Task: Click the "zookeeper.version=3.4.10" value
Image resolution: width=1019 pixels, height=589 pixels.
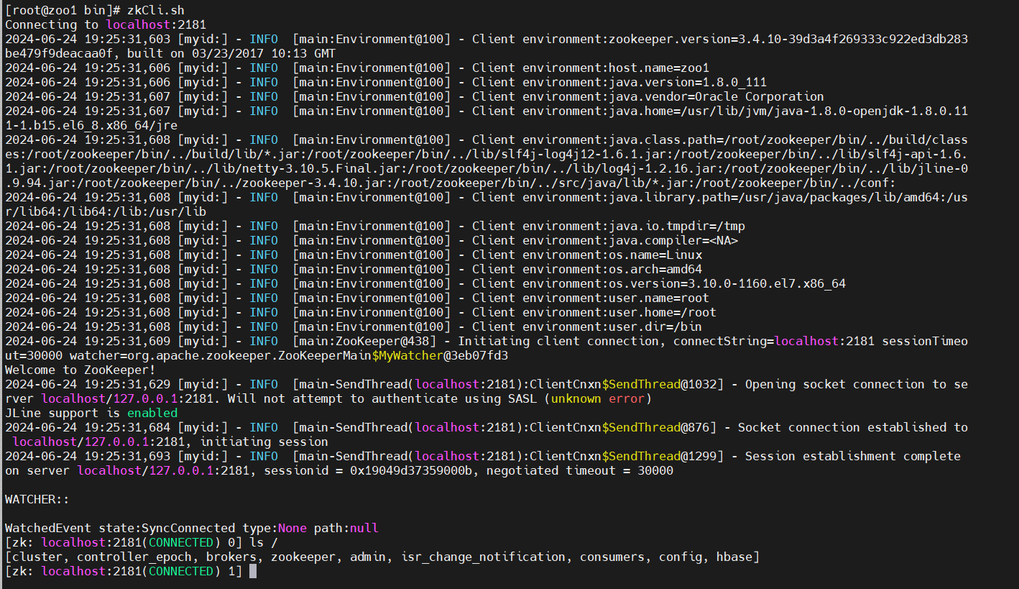Action: click(x=695, y=39)
